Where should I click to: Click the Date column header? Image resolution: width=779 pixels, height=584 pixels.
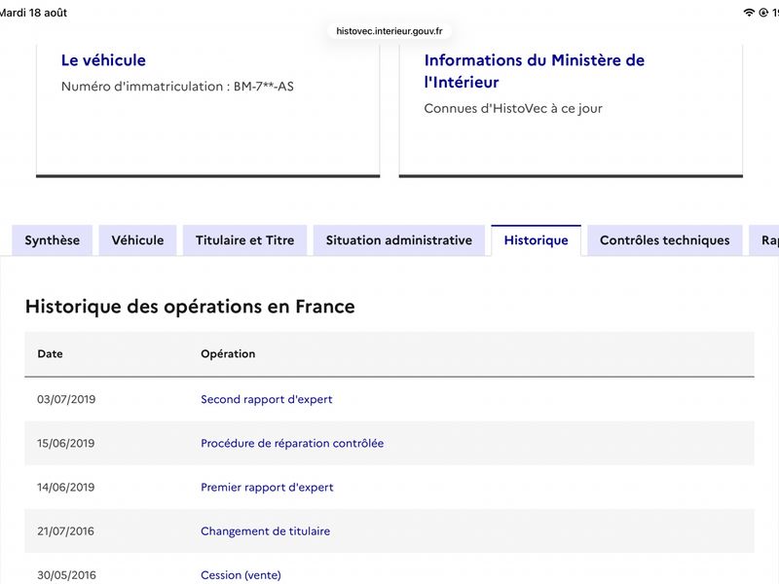[51, 354]
